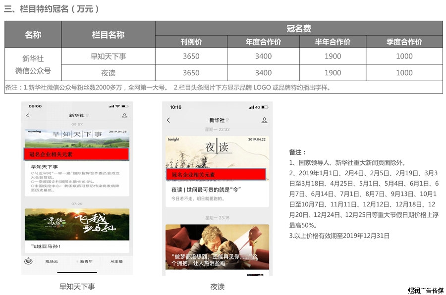Click 新华社 title in right phone header
This screenshot has height=295, width=446.
click(217, 120)
